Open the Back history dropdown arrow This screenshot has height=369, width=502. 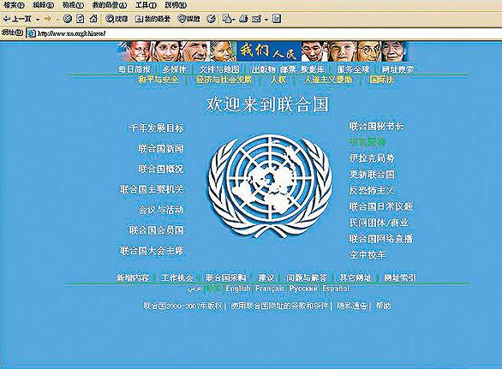pos(38,20)
